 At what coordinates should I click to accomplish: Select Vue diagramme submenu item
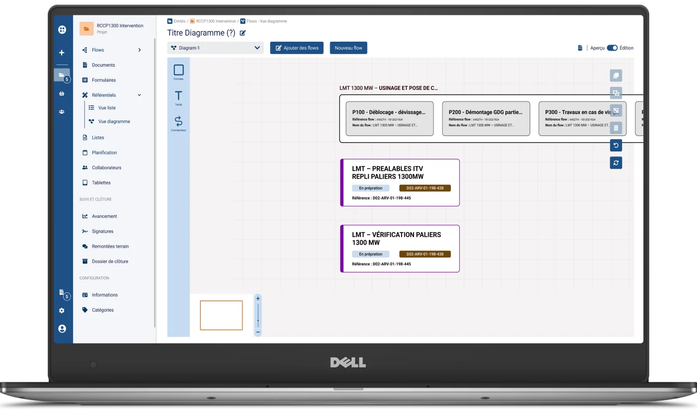114,122
